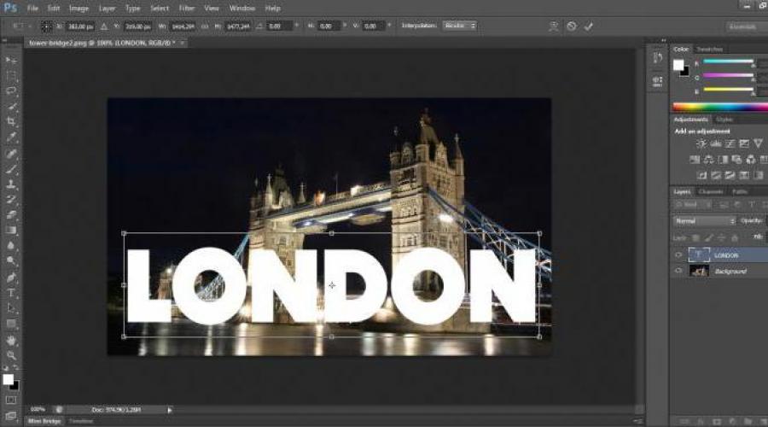Cancel transform with the circle-slash icon

pyautogui.click(x=571, y=26)
